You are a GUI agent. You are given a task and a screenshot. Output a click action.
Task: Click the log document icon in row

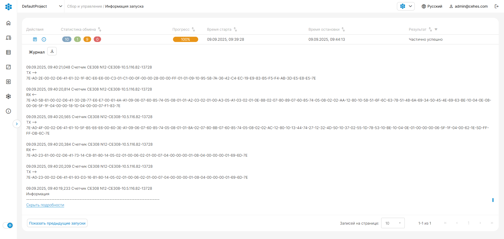point(35,39)
